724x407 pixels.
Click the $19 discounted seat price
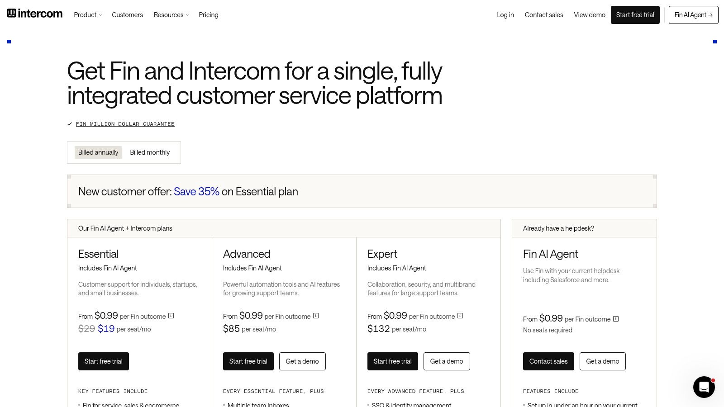click(x=106, y=329)
